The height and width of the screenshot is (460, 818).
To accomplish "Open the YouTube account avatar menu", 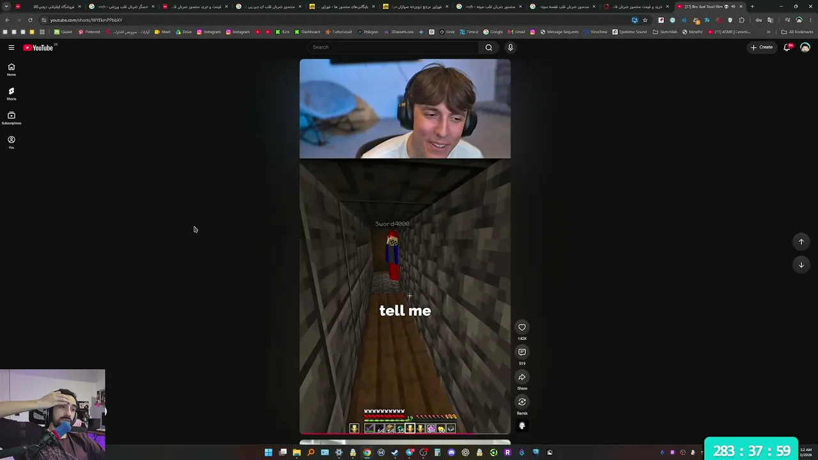I will pos(805,47).
